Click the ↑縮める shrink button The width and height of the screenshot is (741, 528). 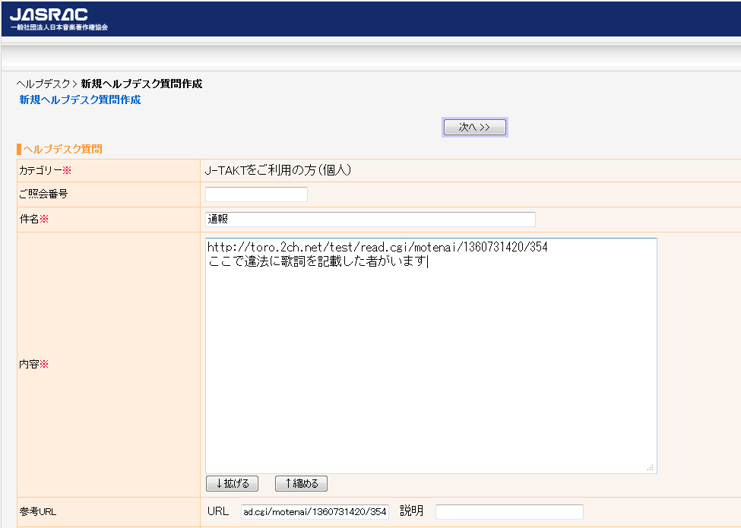(x=301, y=484)
